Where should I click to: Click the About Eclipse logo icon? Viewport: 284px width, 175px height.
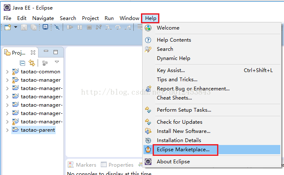148,162
